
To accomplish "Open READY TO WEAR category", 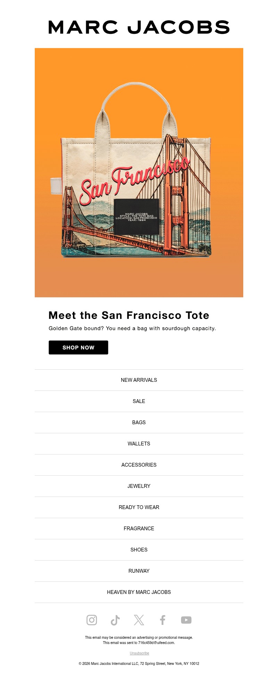I will coord(139,507).
